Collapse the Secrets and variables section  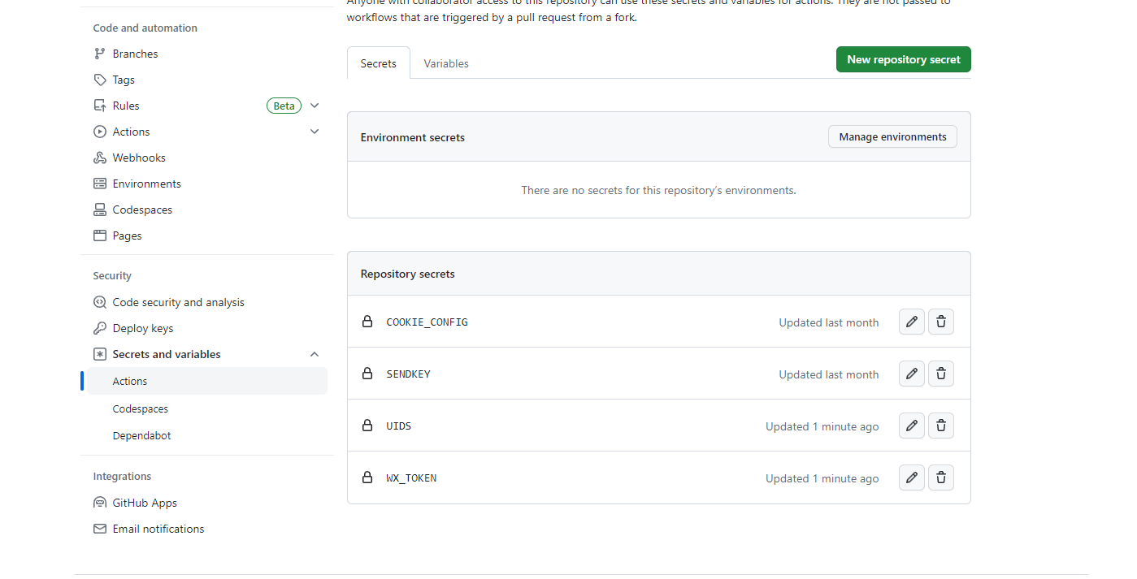[x=315, y=354]
